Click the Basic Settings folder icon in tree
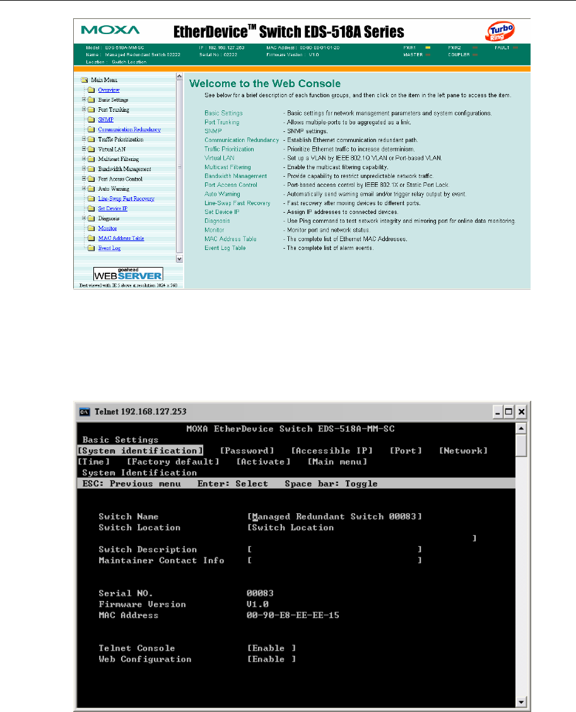The width and height of the screenshot is (576, 712). pyautogui.click(x=91, y=100)
